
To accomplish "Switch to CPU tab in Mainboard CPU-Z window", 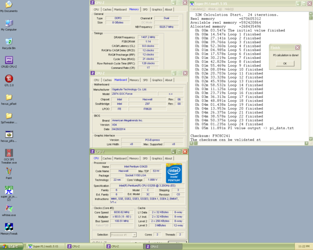I will click(97, 80).
